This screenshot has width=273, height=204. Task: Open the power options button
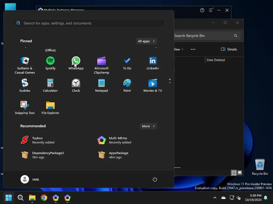pos(155,179)
